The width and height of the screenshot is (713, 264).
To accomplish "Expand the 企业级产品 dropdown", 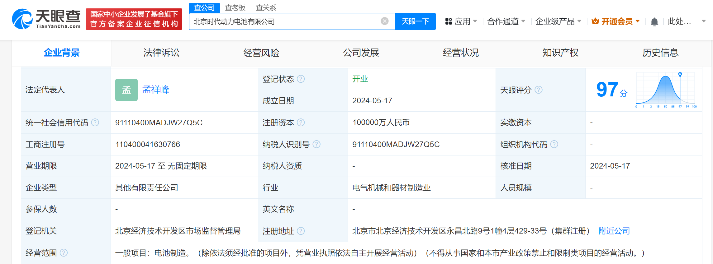I will tap(558, 21).
